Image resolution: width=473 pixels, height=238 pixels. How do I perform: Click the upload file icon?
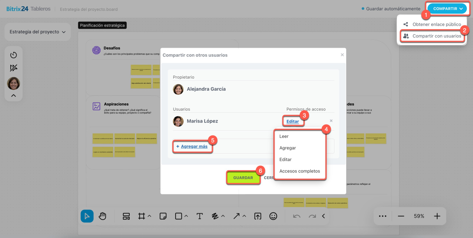click(x=258, y=216)
